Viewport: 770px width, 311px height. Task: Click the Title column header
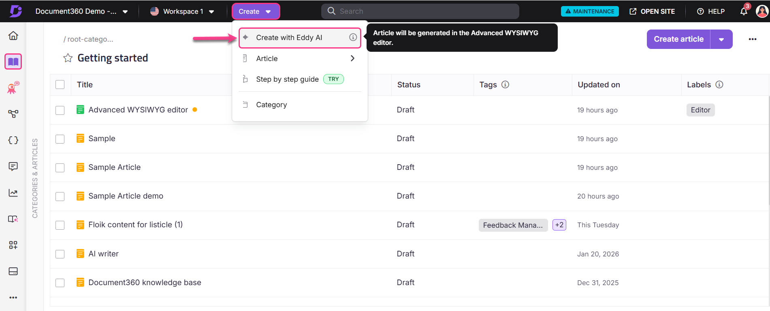(x=85, y=85)
